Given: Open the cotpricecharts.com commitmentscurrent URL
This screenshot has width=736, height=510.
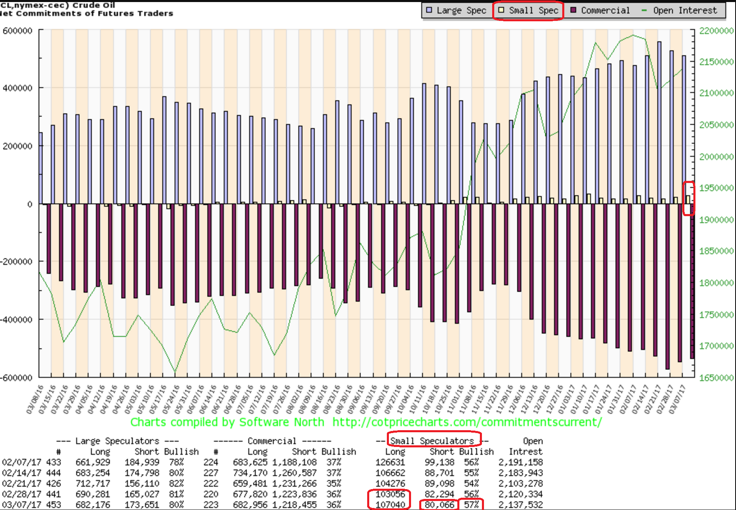Looking at the screenshot, I should point(467,422).
